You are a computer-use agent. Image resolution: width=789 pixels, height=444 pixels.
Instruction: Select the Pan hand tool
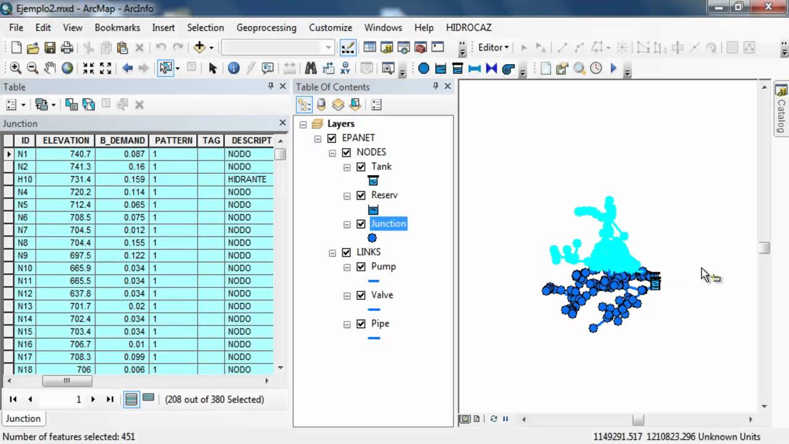tap(50, 68)
